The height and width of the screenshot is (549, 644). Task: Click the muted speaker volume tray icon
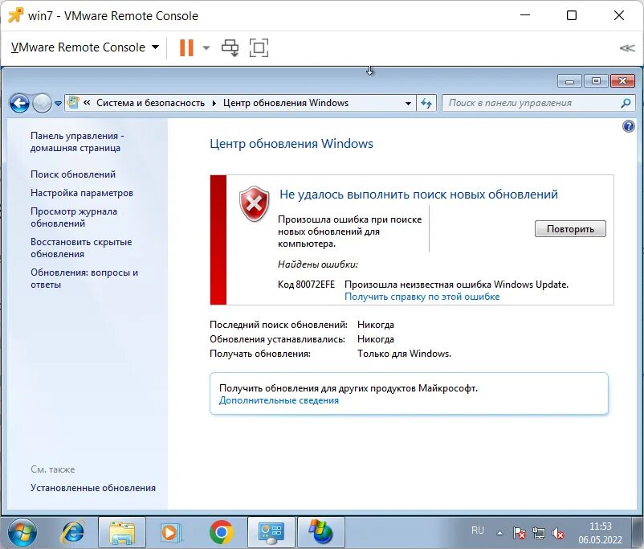pyautogui.click(x=558, y=534)
